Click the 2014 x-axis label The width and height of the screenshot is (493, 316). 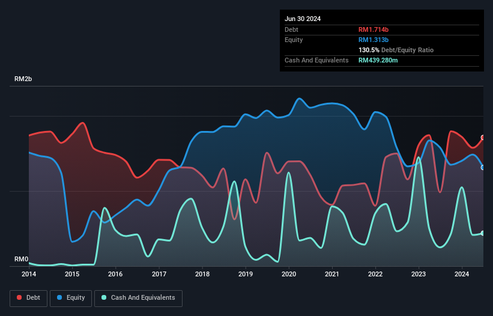(x=29, y=274)
